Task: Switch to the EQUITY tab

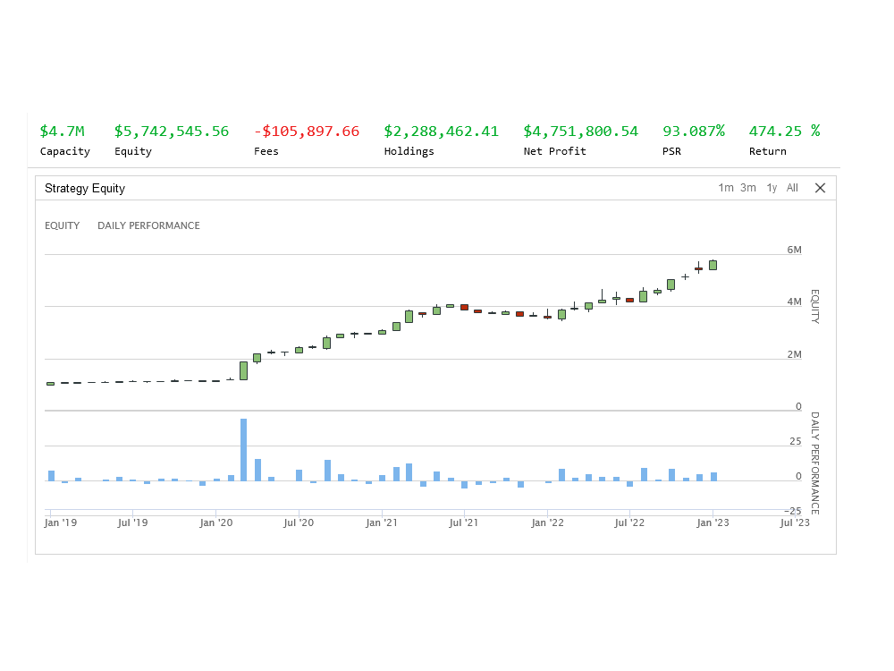Action: point(62,225)
